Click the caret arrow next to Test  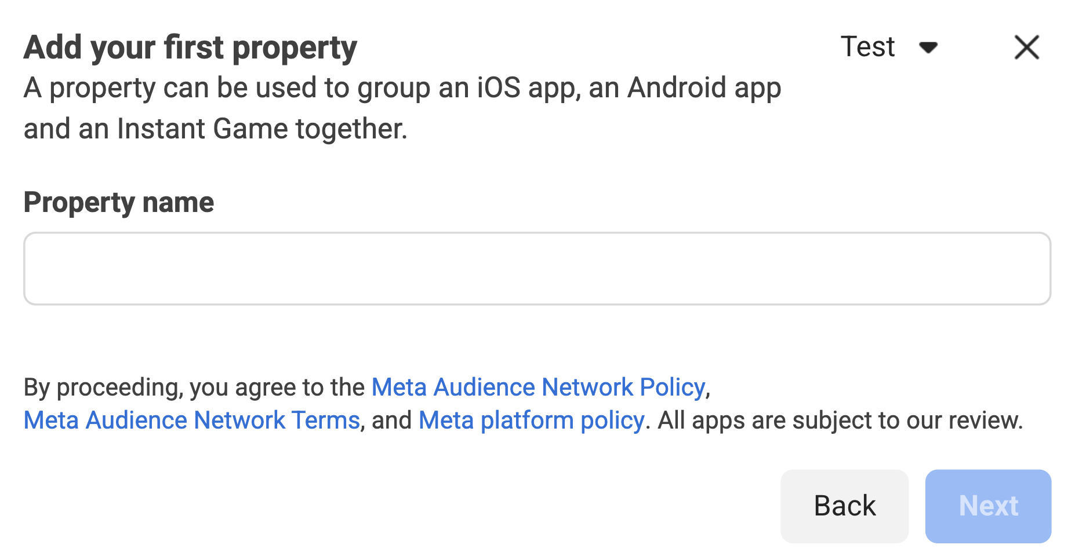tap(928, 47)
